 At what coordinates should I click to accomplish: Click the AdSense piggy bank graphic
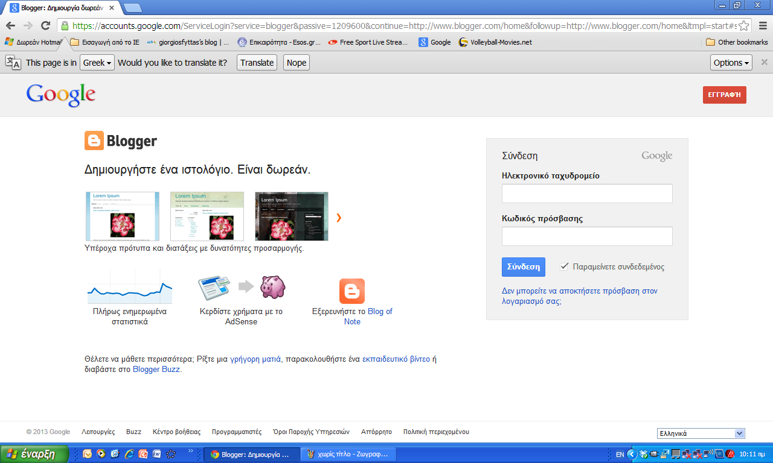pyautogui.click(x=273, y=287)
